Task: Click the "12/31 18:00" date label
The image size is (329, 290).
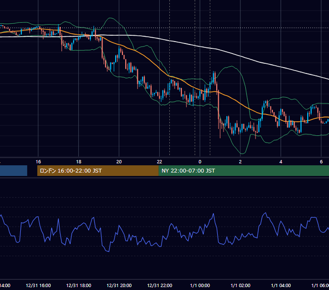Action: tap(79, 285)
